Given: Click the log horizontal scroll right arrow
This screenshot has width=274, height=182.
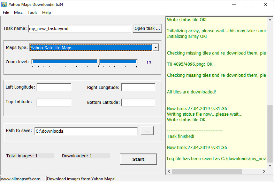Looking at the screenshot, I should (x=264, y=171).
